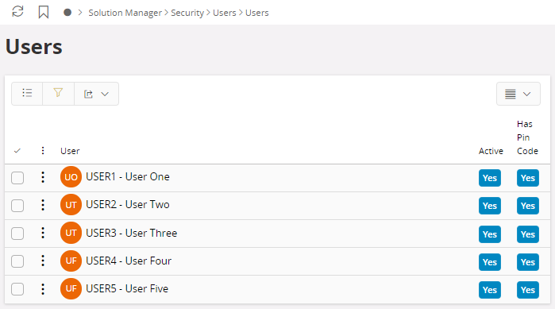This screenshot has width=555, height=309.
Task: Open row actions menu for USER1
Action: 43,177
